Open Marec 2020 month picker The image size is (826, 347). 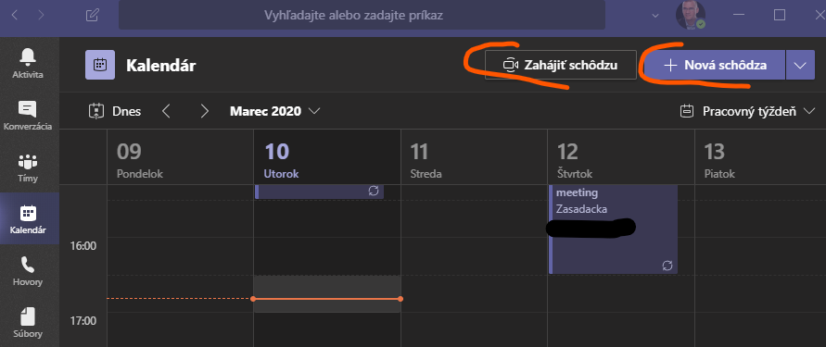(275, 111)
